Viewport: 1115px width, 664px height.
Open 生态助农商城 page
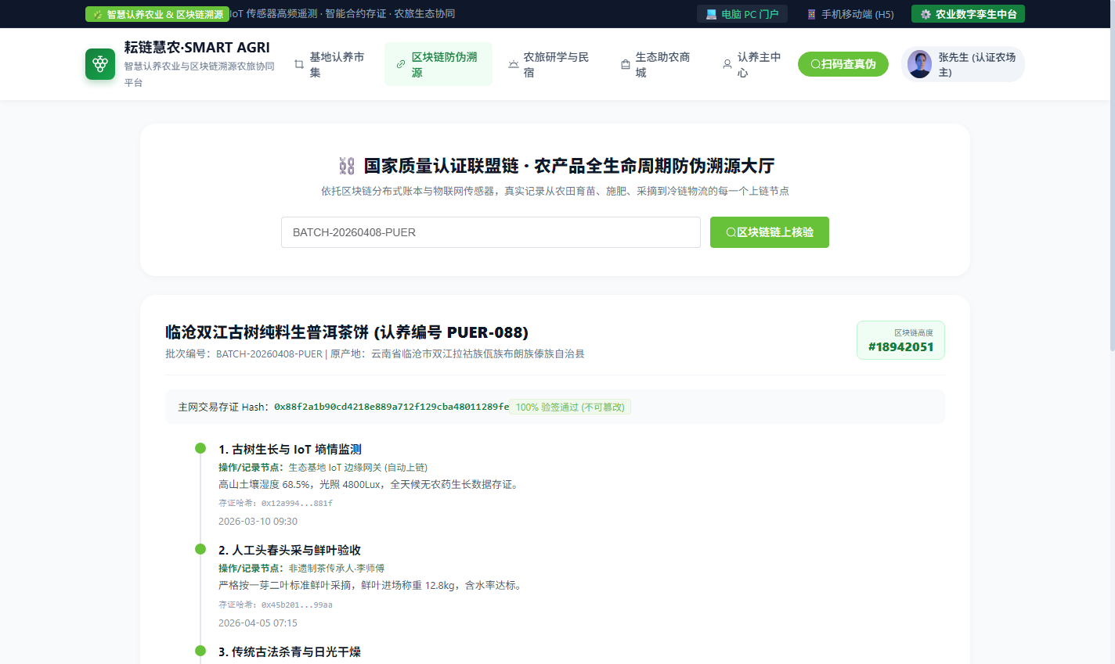pos(656,64)
